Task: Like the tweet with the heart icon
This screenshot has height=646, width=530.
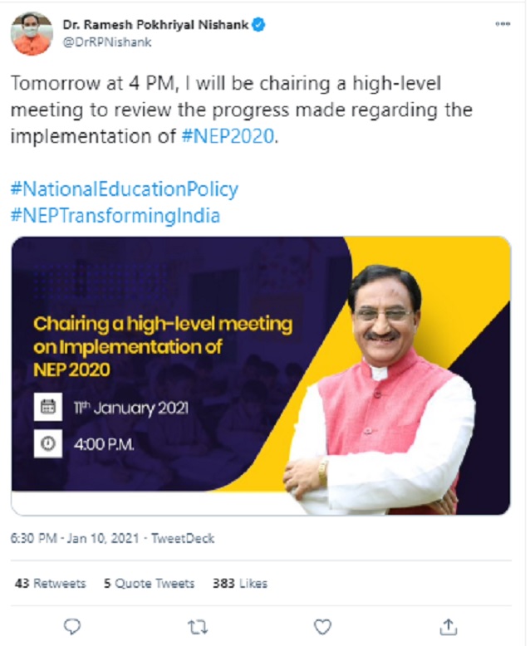Action: tap(323, 626)
